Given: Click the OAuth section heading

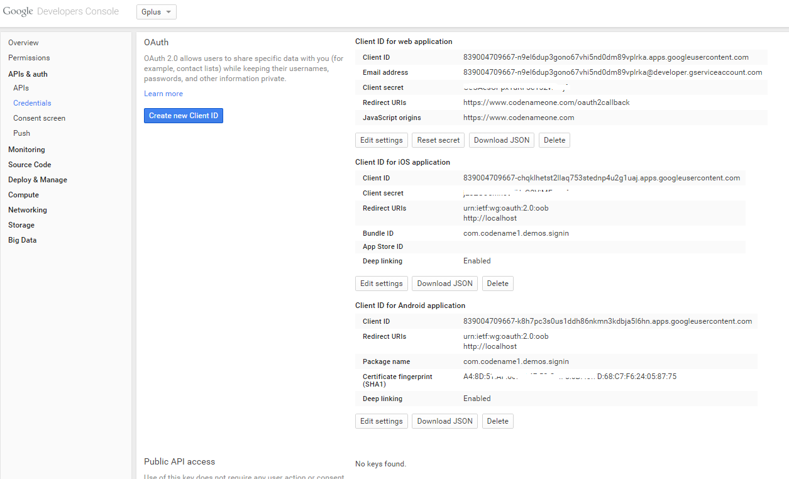Looking at the screenshot, I should coord(157,42).
